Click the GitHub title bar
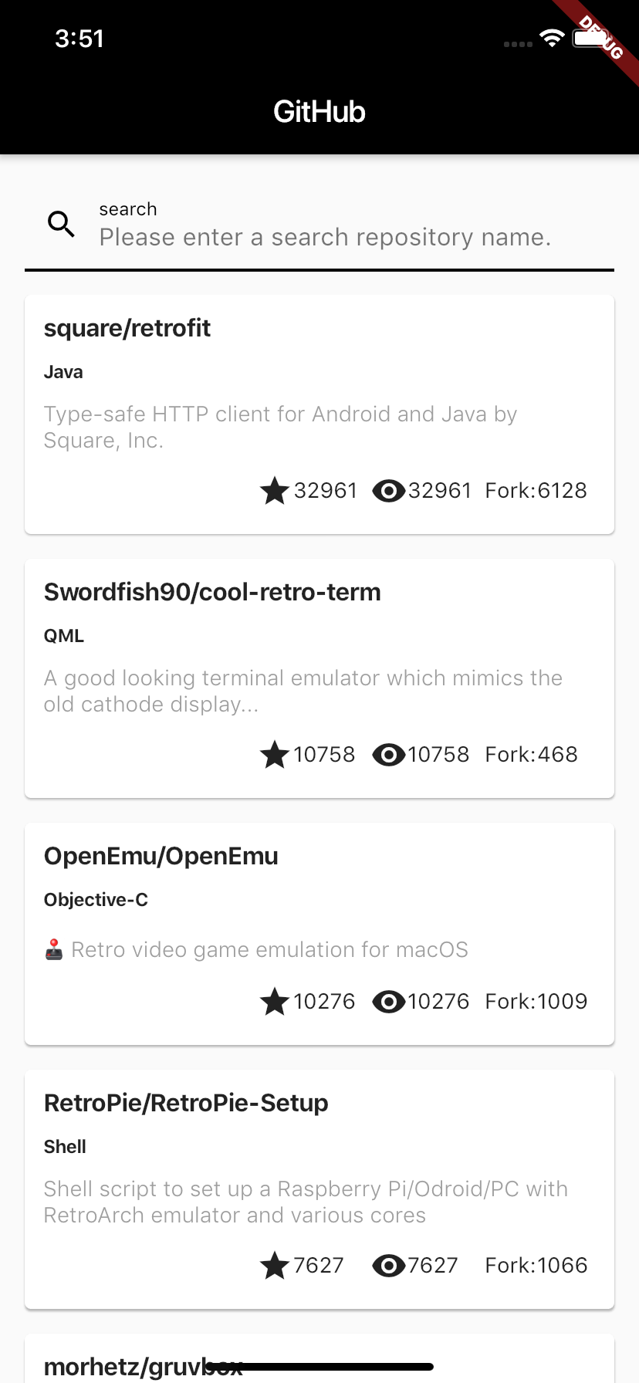Viewport: 639px width, 1383px height. coord(319,111)
